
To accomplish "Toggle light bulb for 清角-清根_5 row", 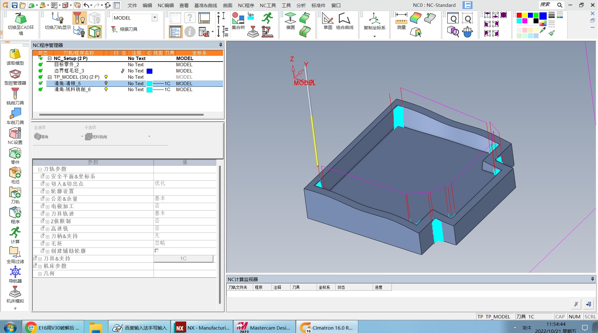I will (x=106, y=83).
